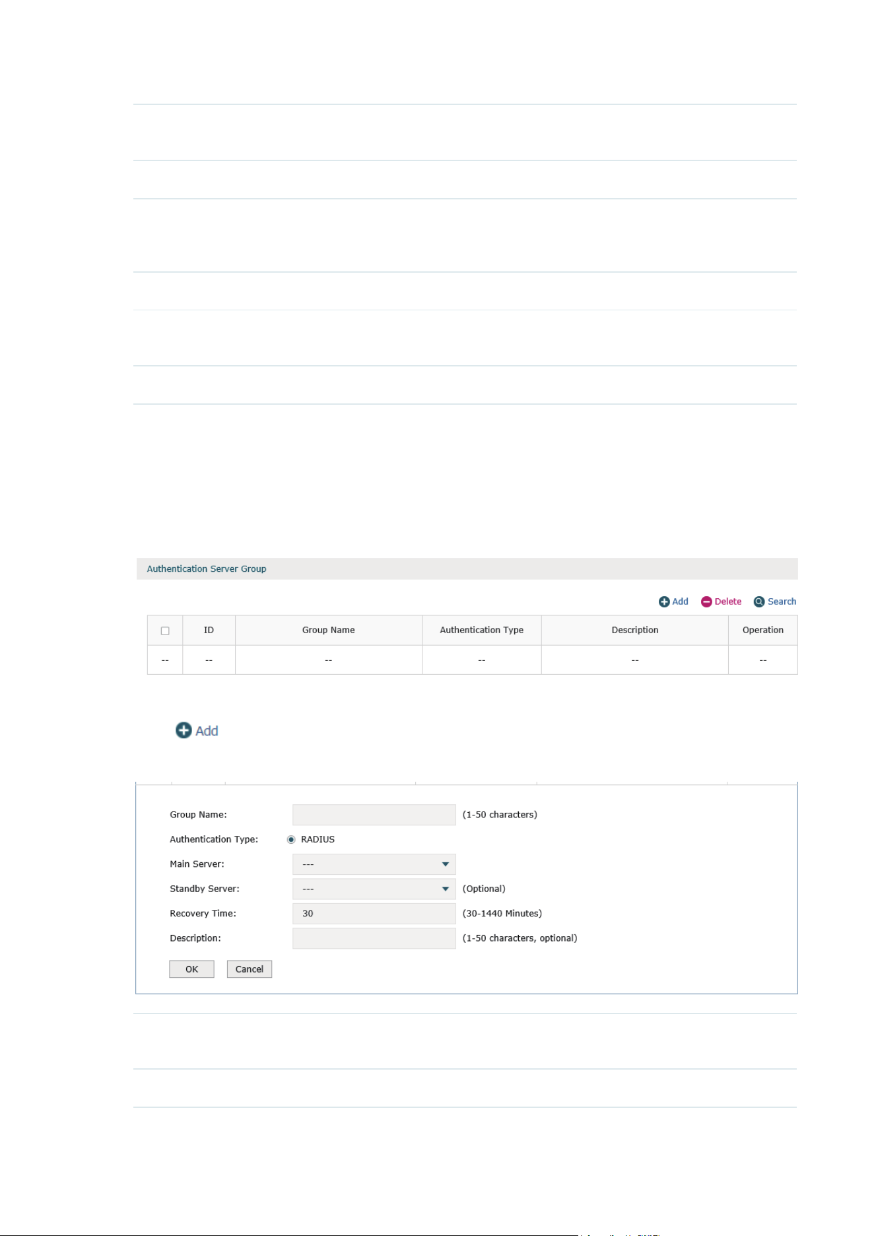Click the '(30-1440 Minutes)' hint text
This screenshot has height=1236, width=874.
point(502,914)
